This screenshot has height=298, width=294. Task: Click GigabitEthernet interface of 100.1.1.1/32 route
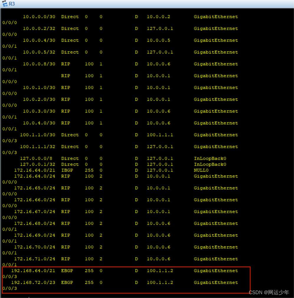coord(216,146)
